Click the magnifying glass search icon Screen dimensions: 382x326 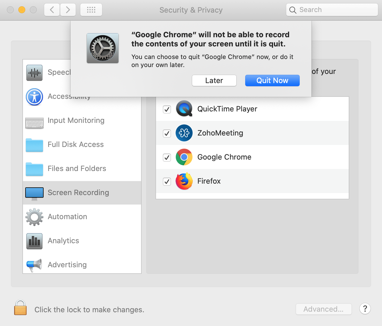click(293, 10)
